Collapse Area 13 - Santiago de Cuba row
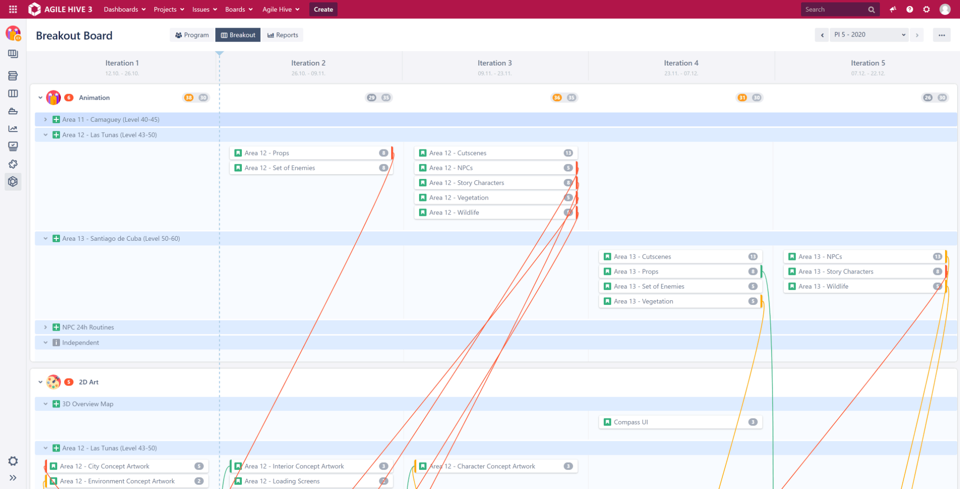Screen dimensions: 960x489 tap(45, 238)
